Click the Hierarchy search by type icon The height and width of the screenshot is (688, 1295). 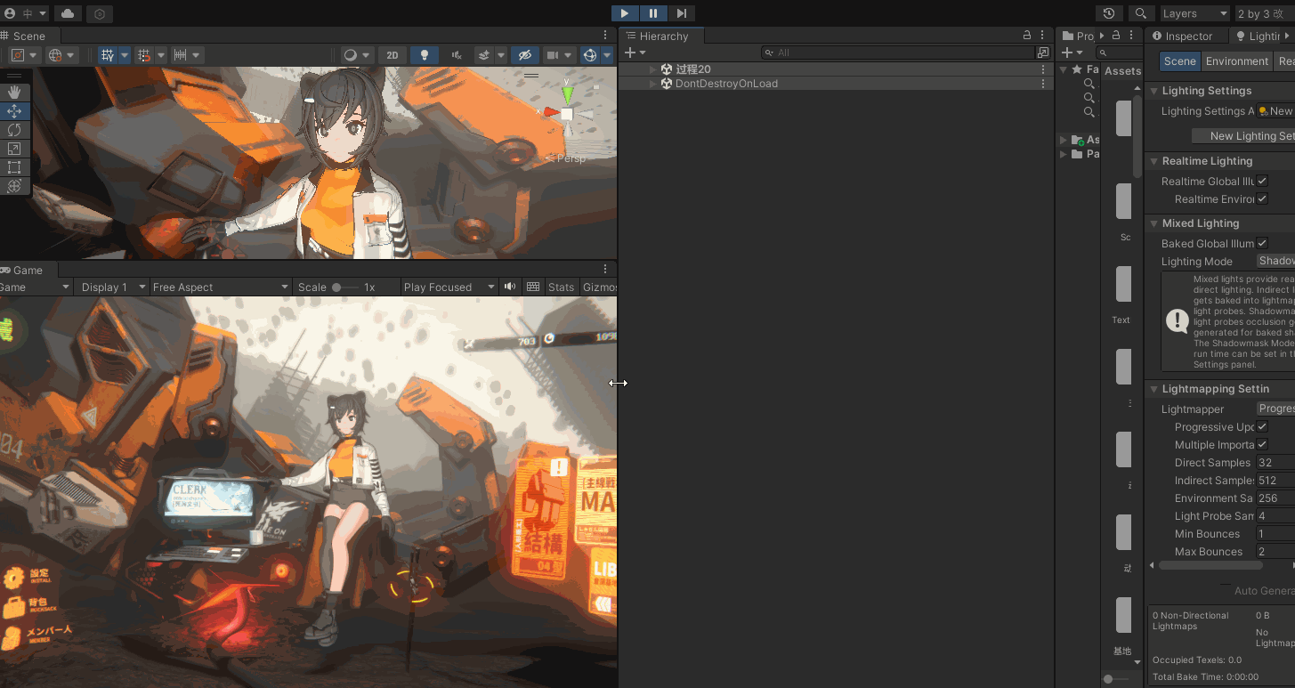pos(1043,53)
